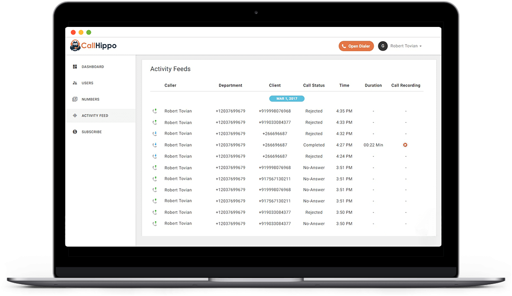
Task: Go to the Users section
Action: tap(87, 83)
